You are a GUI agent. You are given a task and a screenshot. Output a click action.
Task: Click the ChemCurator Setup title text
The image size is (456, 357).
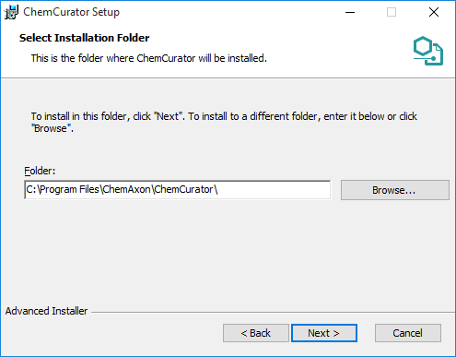click(71, 12)
